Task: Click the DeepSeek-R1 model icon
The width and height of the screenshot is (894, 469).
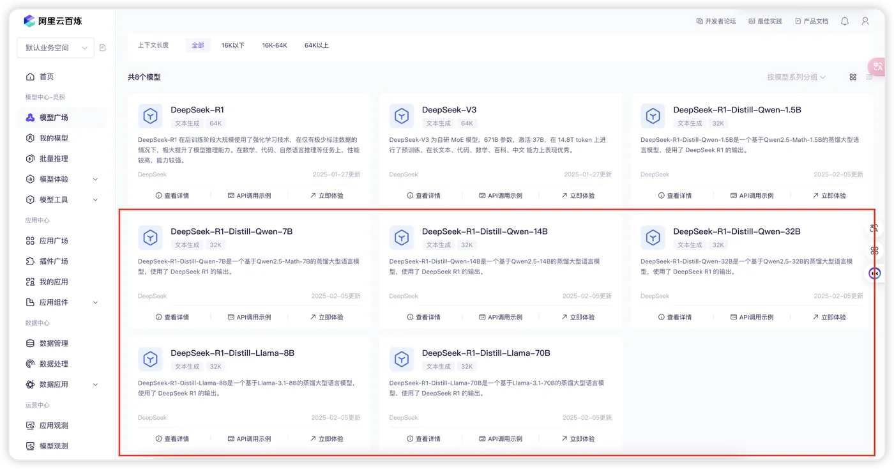Action: (150, 116)
